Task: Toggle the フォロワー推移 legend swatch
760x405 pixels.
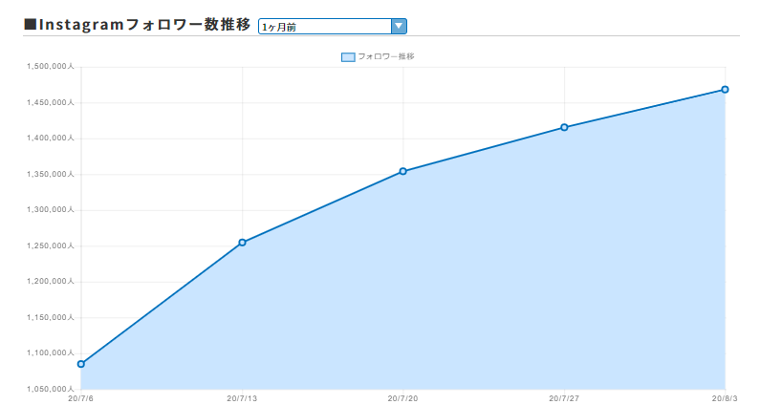Action: tap(348, 57)
